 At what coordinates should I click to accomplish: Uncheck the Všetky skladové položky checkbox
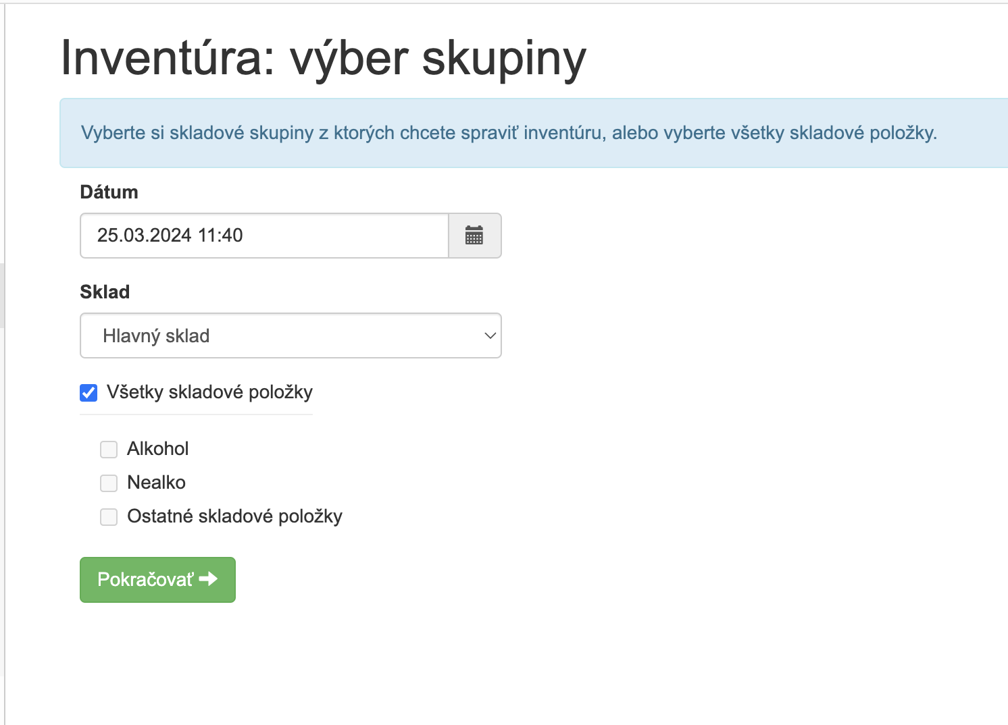tap(89, 393)
